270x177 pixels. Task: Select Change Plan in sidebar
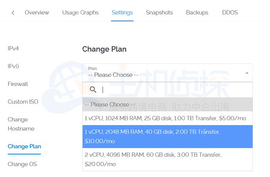coord(24,146)
